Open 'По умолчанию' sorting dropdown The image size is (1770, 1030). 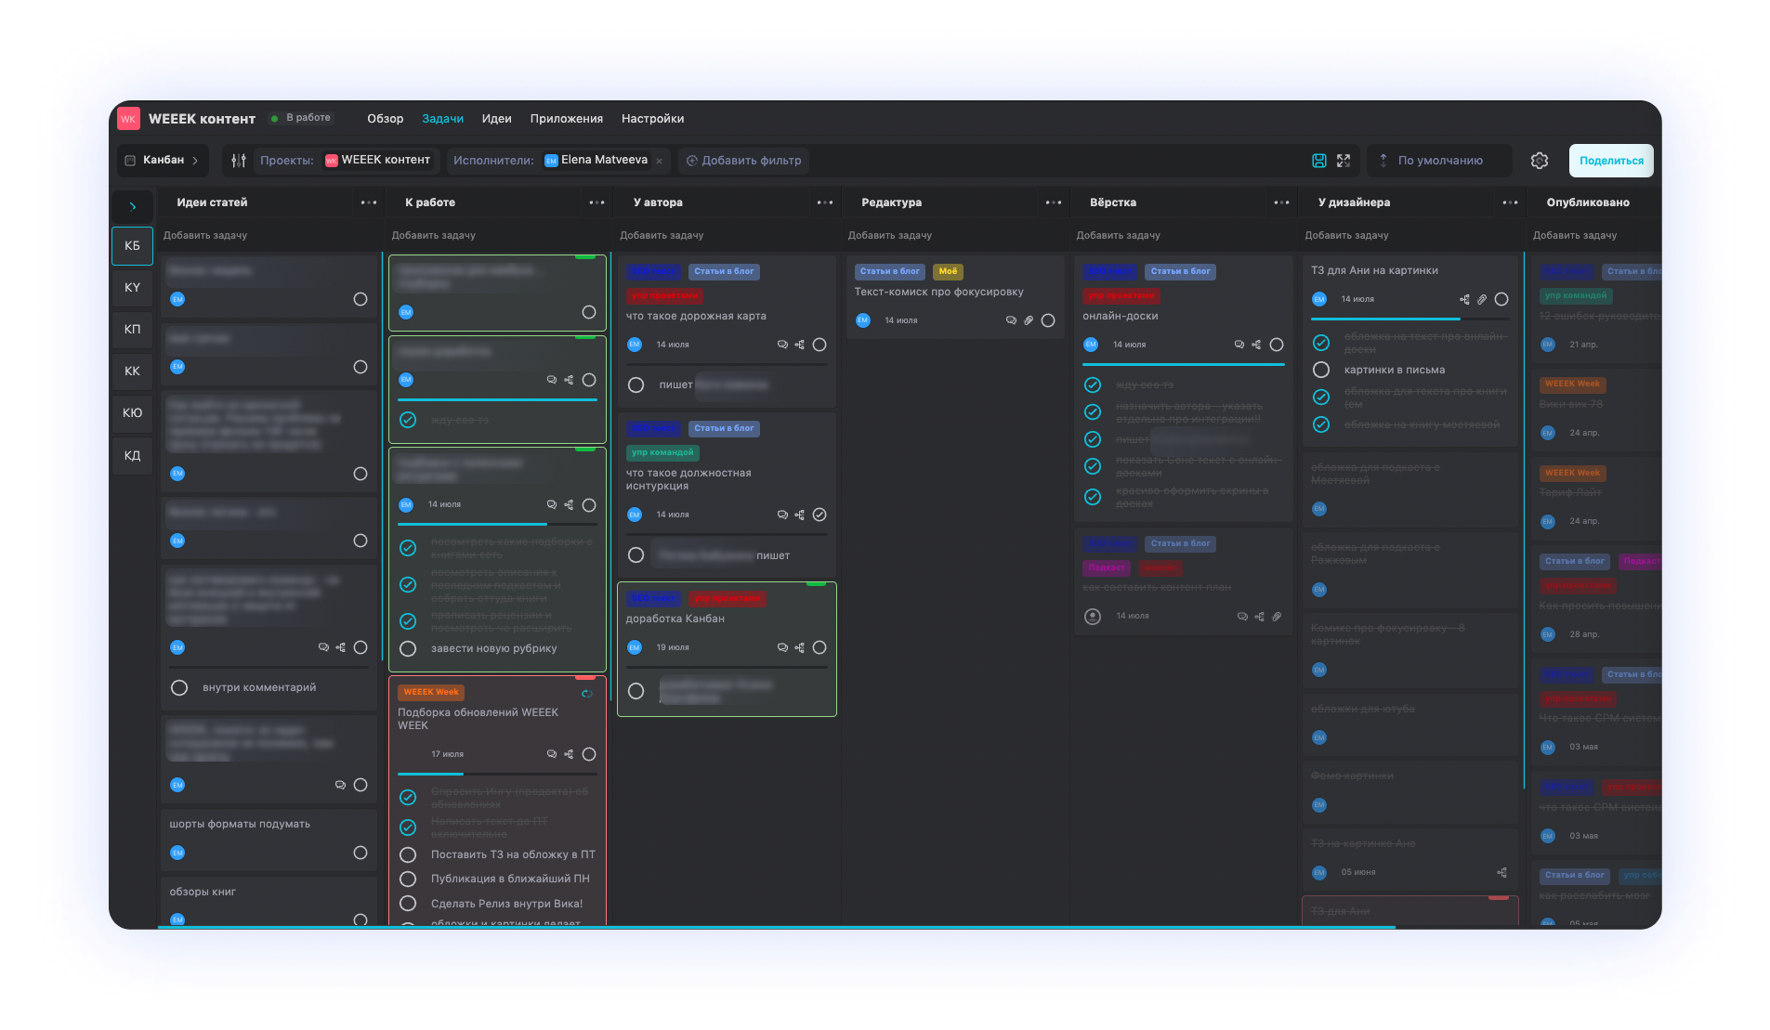1439,161
